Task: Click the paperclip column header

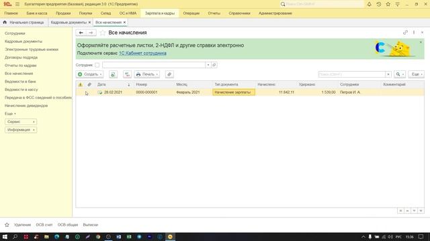Action: [89, 85]
